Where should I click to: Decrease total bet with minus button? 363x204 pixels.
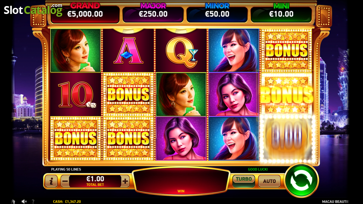[x=65, y=182]
